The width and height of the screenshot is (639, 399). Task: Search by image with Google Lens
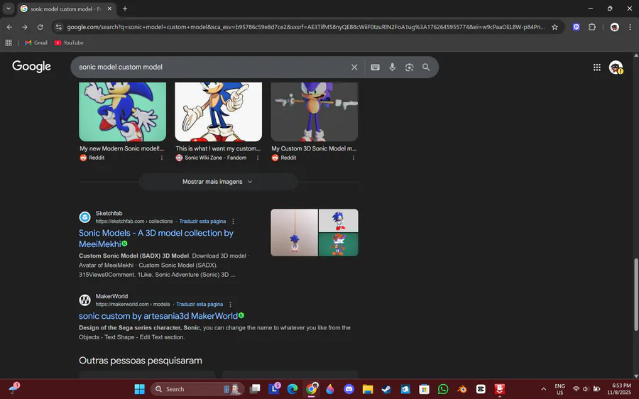click(x=409, y=67)
